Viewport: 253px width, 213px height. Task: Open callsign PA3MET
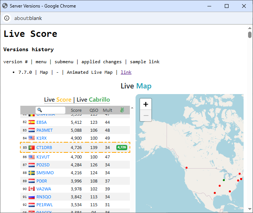coord(44,130)
